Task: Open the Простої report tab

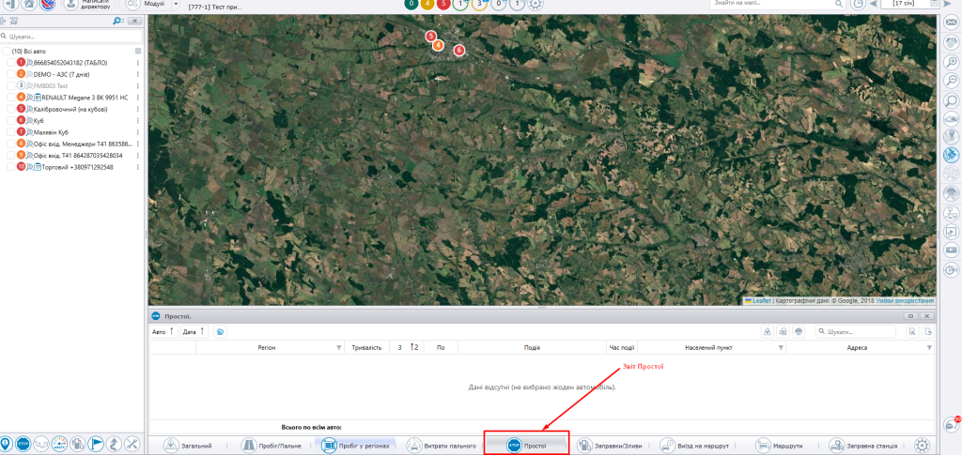Action: click(x=527, y=446)
